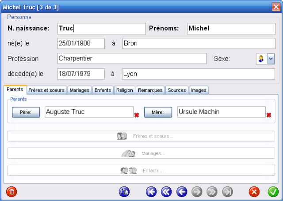This screenshot has width=283, height=201.
Task: Select the Sources tab
Action: pos(177,90)
